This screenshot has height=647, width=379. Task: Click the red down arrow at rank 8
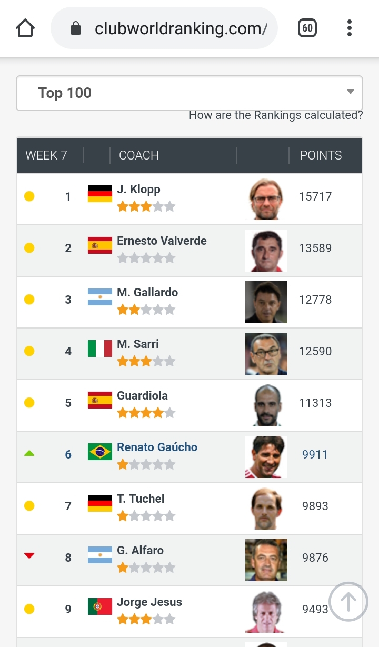pos(29,556)
